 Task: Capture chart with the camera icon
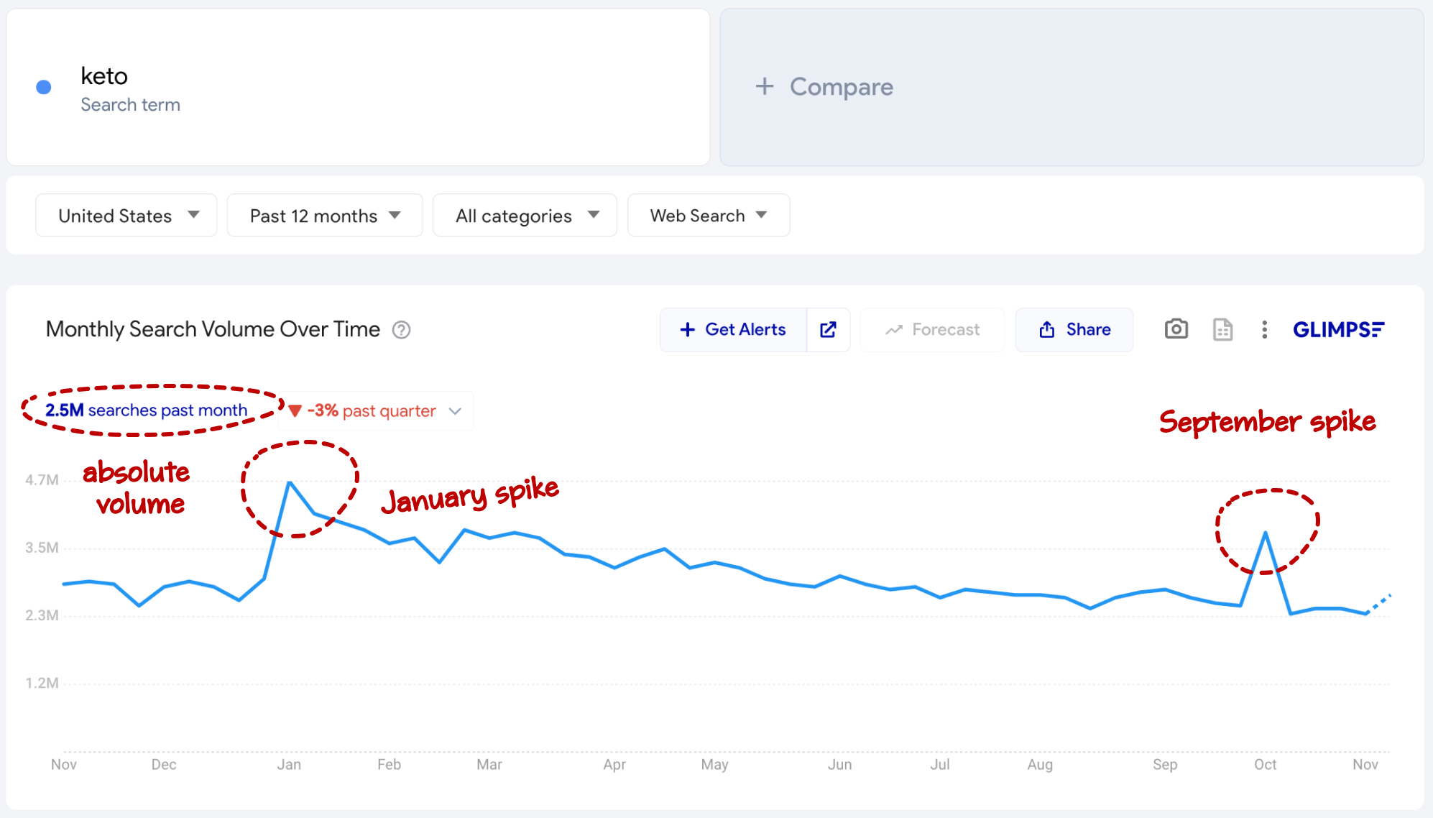[x=1176, y=329]
